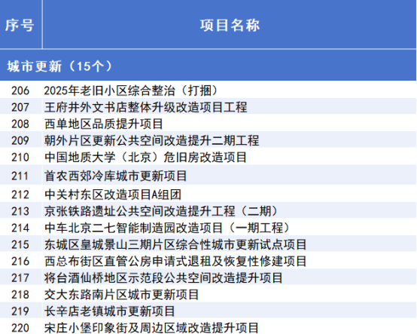Click 东城区皇城景山三期片区 project row
The image size is (417, 334).
point(208,244)
